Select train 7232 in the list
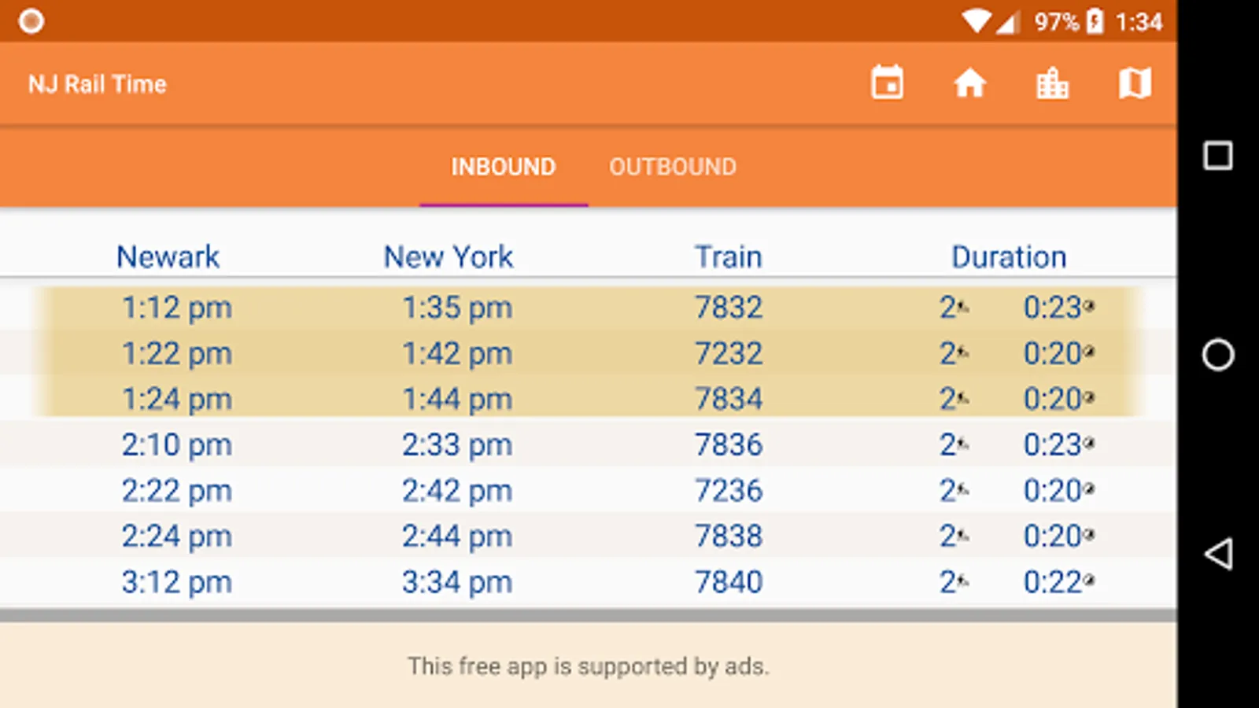This screenshot has width=1259, height=708. pos(729,353)
